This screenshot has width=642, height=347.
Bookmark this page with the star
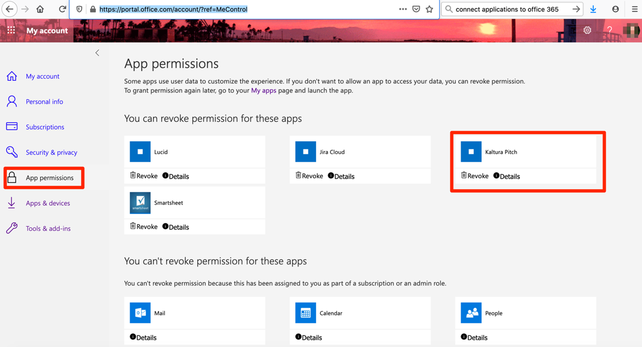[x=429, y=9]
